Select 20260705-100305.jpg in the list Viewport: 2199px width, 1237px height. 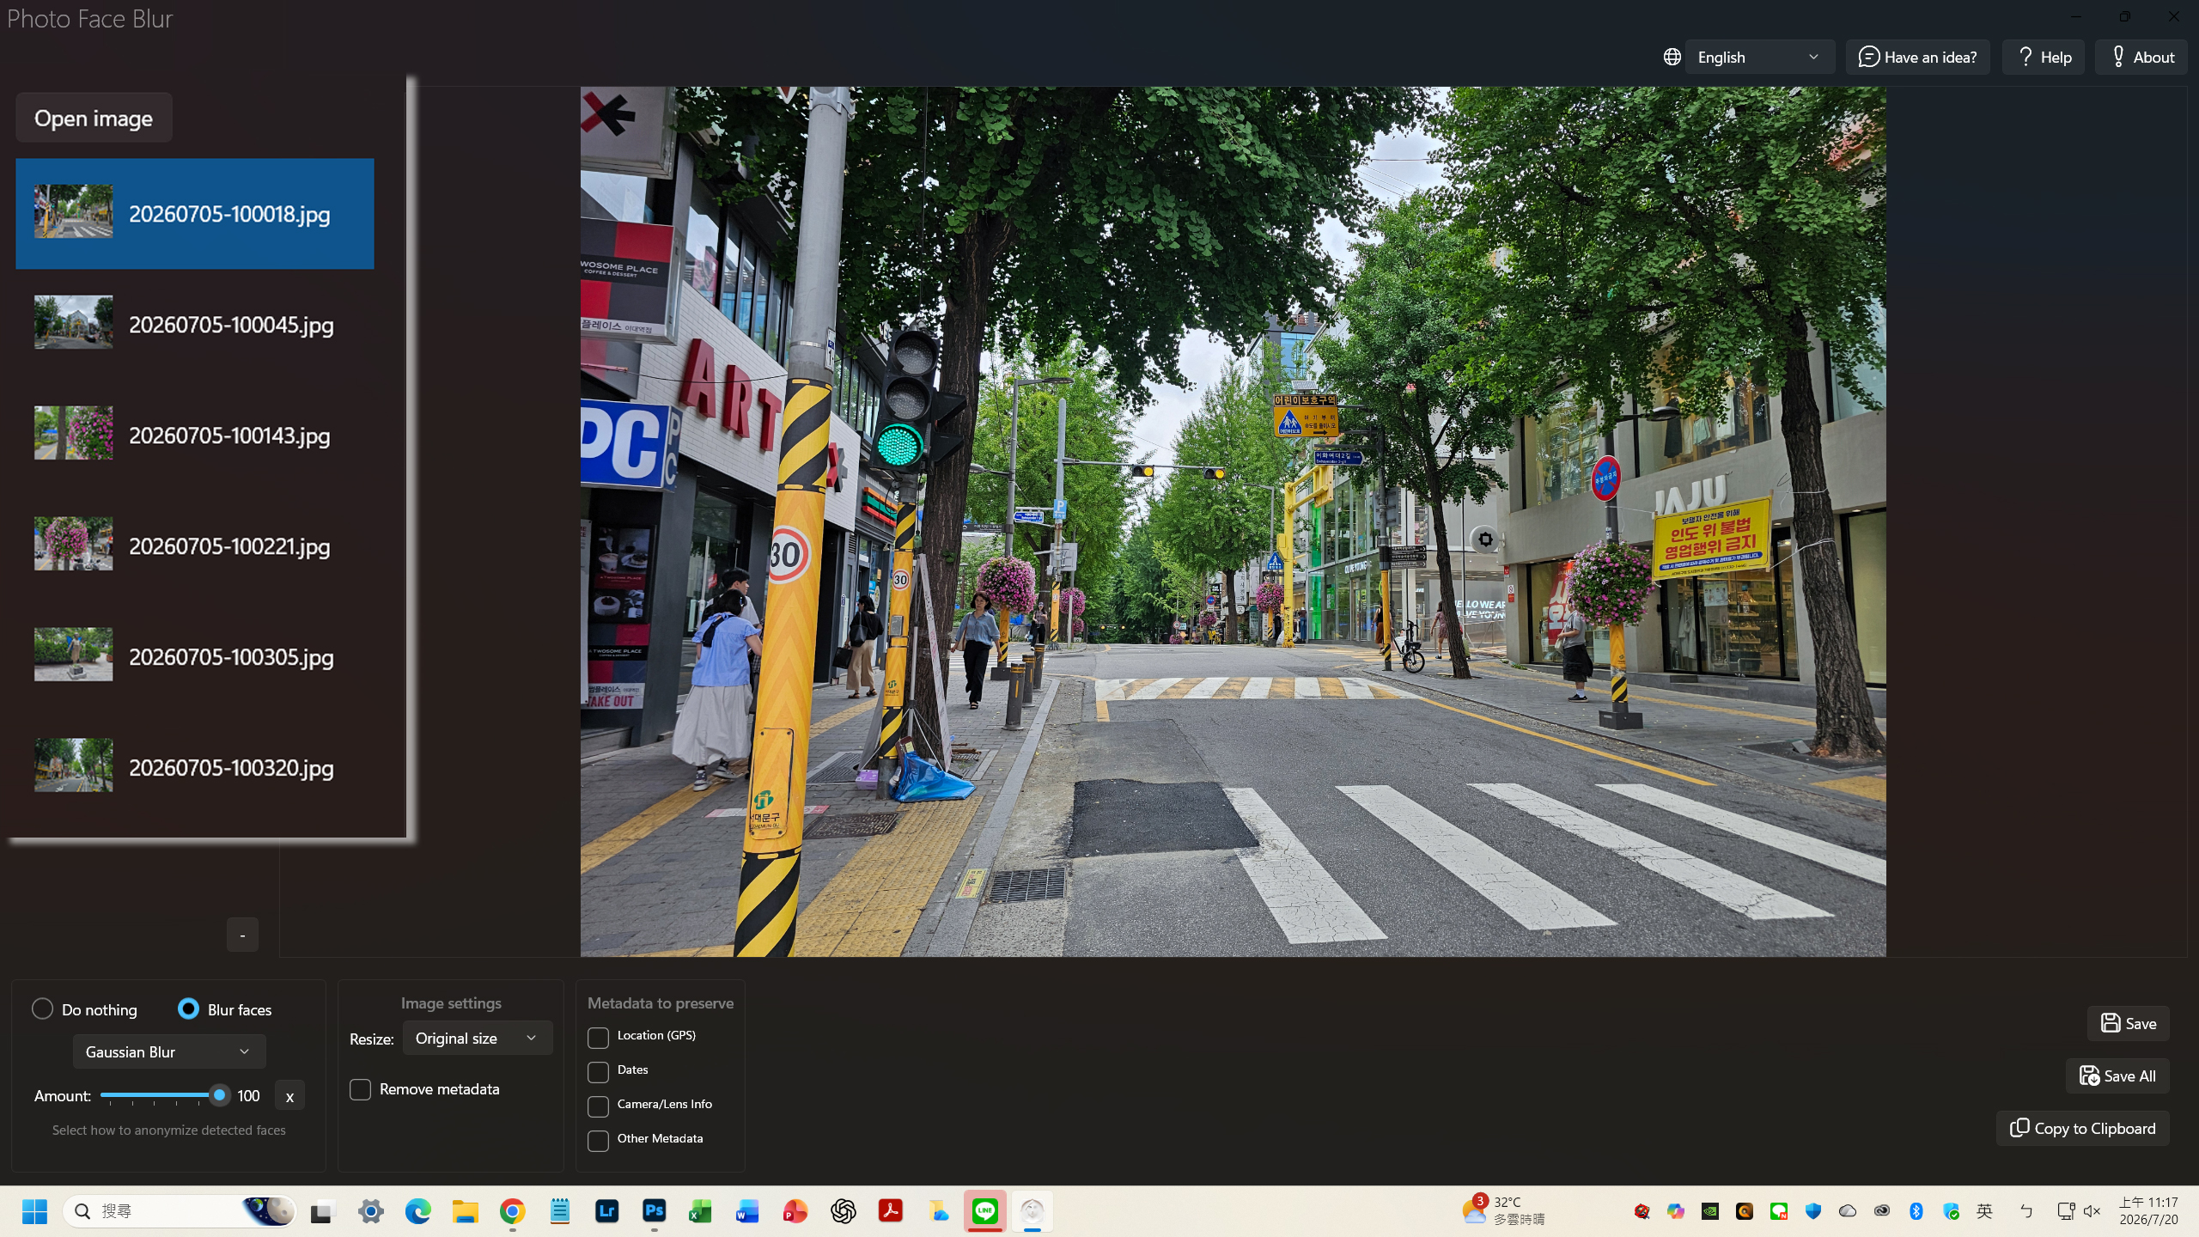(195, 656)
